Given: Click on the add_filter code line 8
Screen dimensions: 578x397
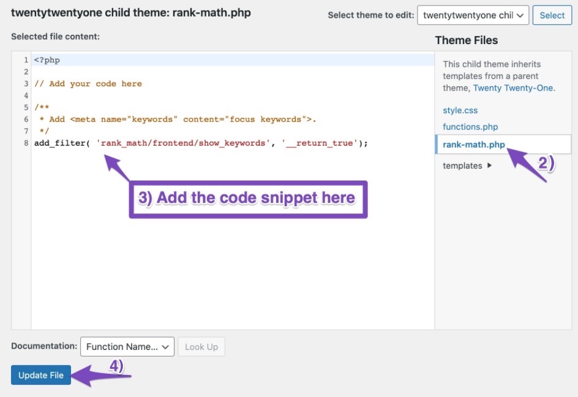Looking at the screenshot, I should click(x=201, y=143).
